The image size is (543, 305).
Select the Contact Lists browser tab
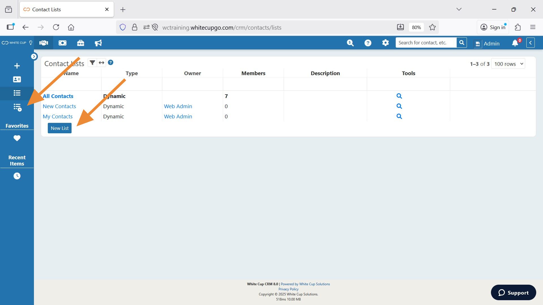coord(67,9)
